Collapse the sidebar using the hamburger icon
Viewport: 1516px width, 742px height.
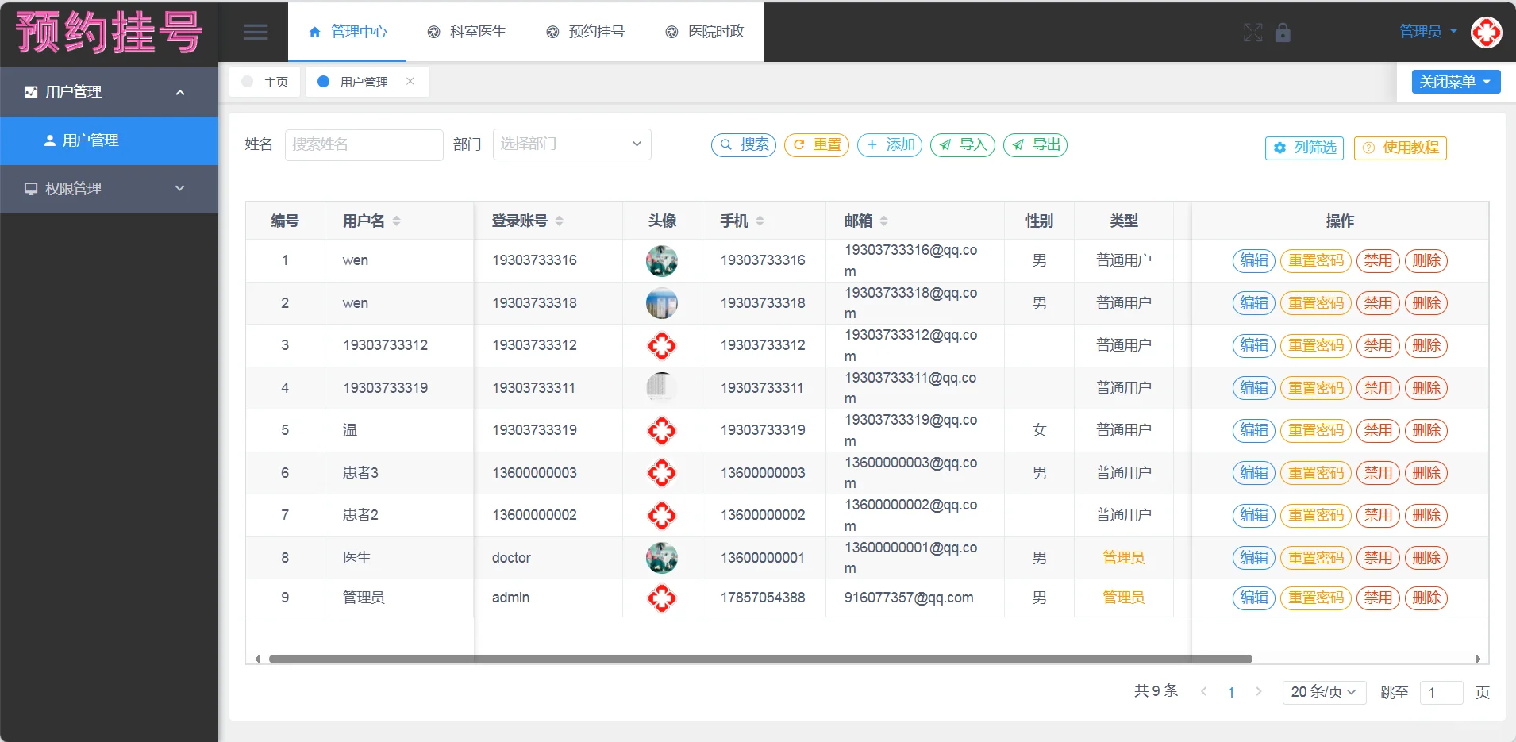tap(256, 32)
